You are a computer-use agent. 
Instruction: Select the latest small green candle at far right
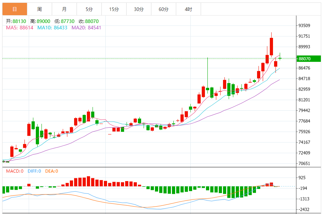click(280, 58)
